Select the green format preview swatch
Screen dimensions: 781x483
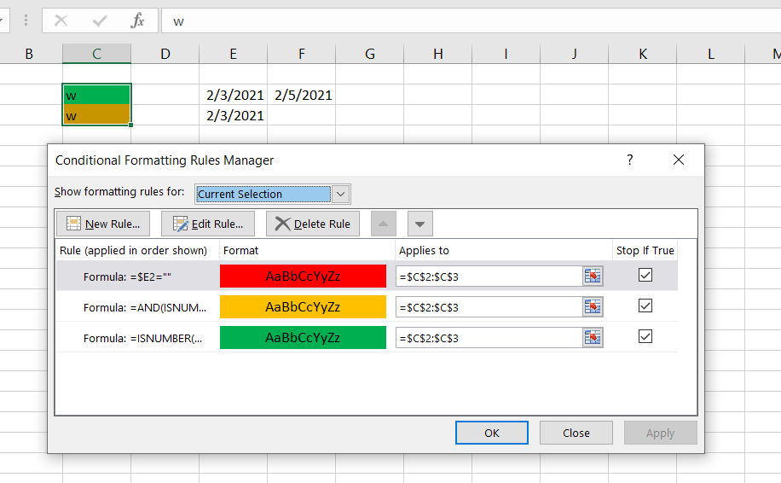point(303,337)
